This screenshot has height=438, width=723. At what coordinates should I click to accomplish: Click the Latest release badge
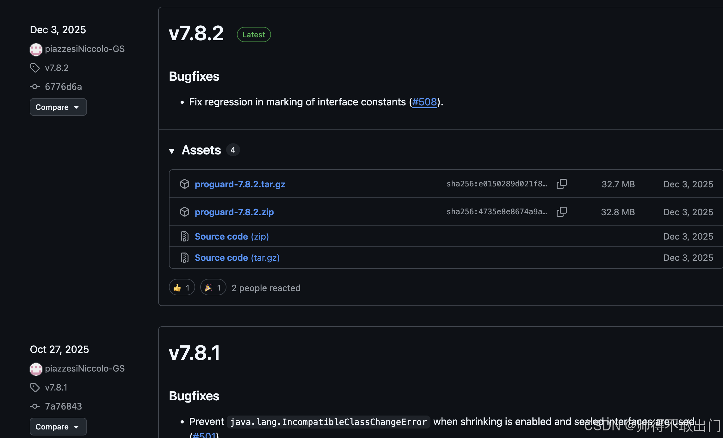tap(254, 34)
